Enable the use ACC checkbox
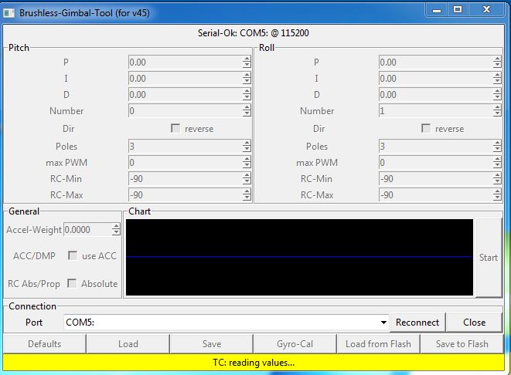 (x=73, y=255)
